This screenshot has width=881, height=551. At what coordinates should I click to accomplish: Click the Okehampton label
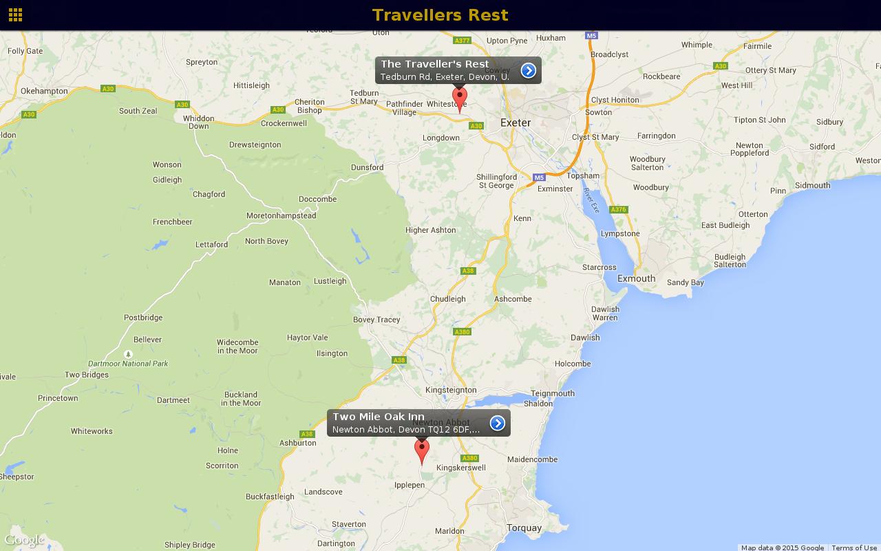pos(44,91)
